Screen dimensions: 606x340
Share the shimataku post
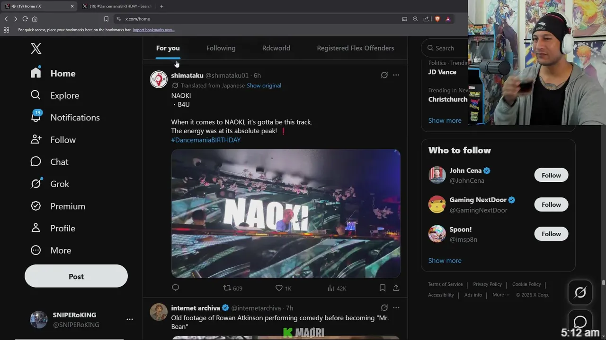396,288
